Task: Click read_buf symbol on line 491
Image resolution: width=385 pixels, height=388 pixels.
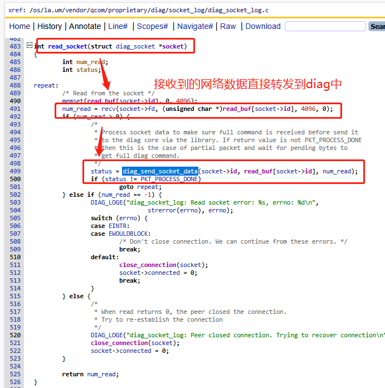Action: tap(237, 109)
